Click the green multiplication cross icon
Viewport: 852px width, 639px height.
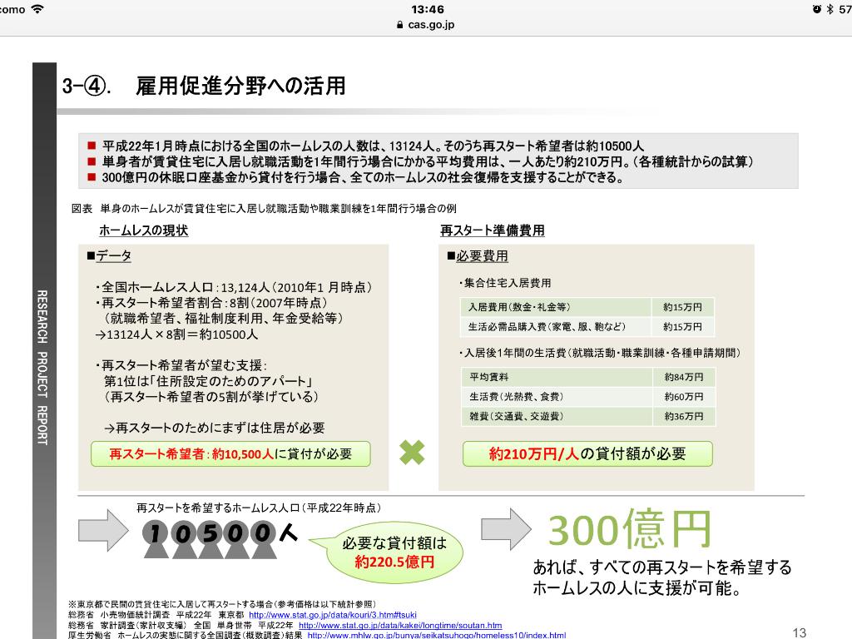tap(412, 453)
